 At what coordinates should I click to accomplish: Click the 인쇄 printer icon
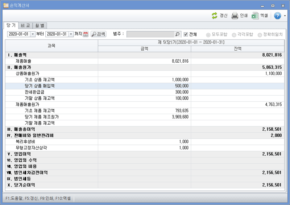pos(235,16)
